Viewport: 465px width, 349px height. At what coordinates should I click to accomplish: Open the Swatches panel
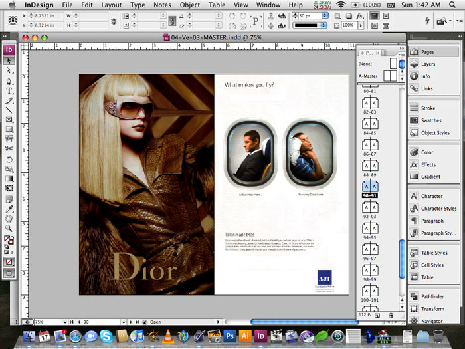(x=430, y=120)
